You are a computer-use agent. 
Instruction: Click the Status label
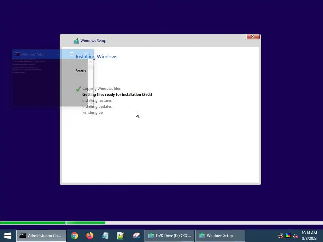click(x=81, y=71)
